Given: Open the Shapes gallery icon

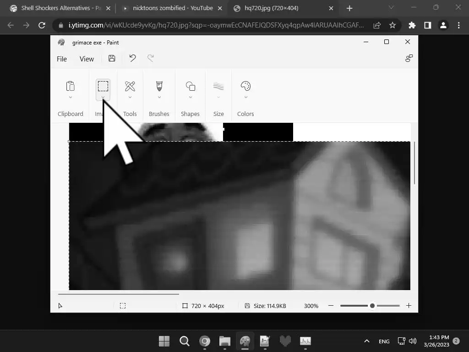Looking at the screenshot, I should point(190,86).
